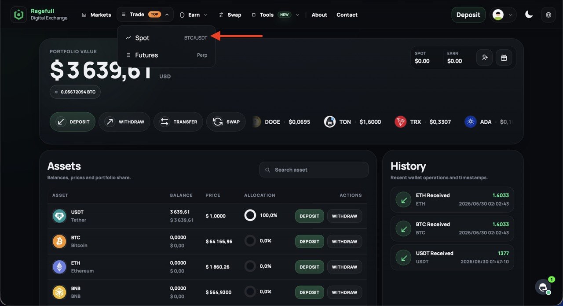This screenshot has height=306, width=563.
Task: Click the Allocation column header
Action: 260,195
